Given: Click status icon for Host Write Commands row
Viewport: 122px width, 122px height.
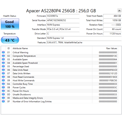Looking at the screenshot, I should click(3, 80).
